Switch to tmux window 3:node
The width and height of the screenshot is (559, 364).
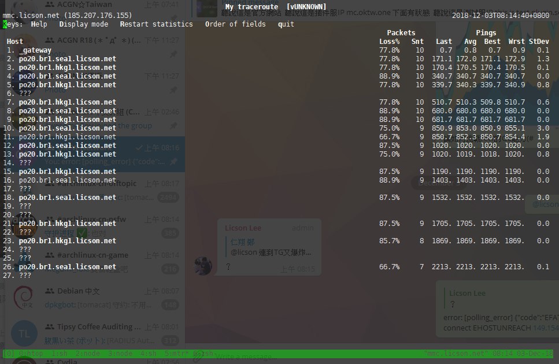[120, 354]
